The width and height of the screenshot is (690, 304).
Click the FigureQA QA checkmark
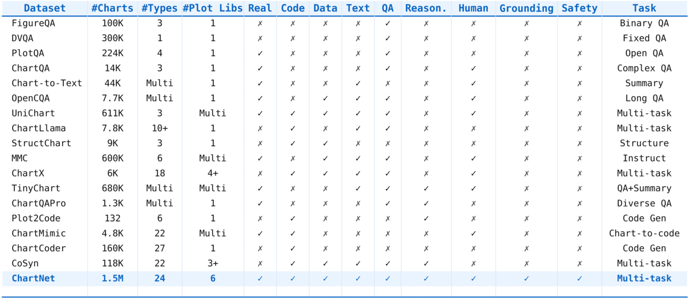[388, 23]
